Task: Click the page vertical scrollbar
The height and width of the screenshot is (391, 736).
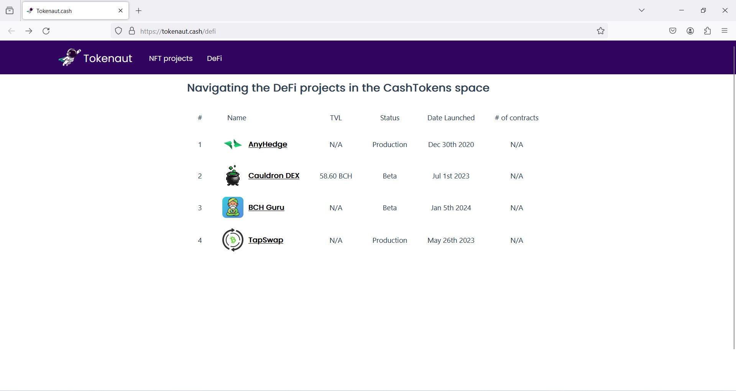Action: point(734,197)
